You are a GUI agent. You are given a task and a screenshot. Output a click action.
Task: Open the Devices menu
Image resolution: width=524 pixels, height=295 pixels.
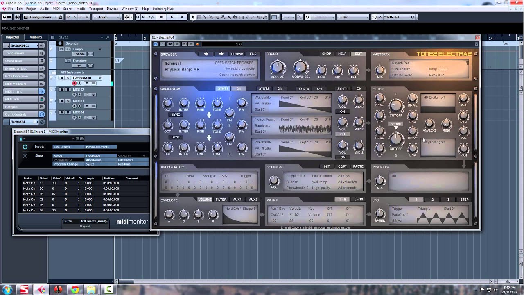(112, 9)
